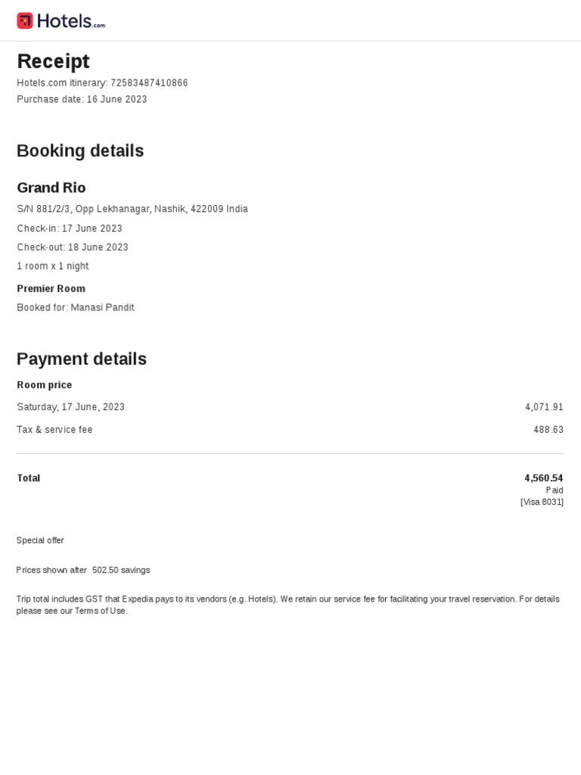Click the Payment details heading
Screen dimensions: 581x775
[x=82, y=359]
